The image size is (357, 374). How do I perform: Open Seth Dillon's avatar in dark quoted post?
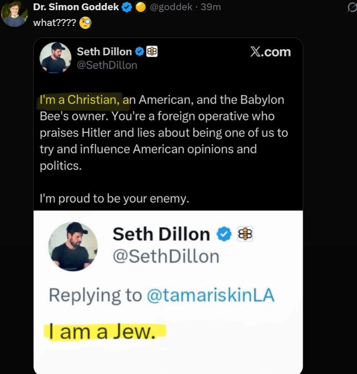pos(55,58)
